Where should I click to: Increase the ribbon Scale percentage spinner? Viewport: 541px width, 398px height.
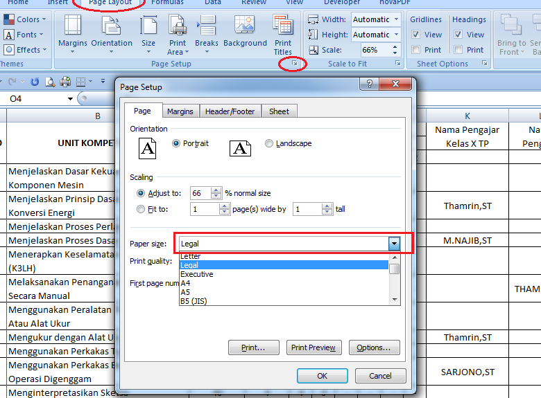coord(395,47)
